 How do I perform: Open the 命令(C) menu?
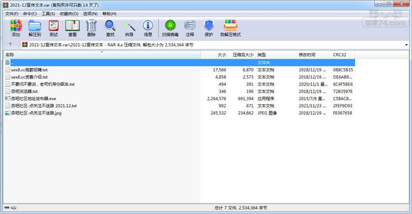(x=30, y=14)
